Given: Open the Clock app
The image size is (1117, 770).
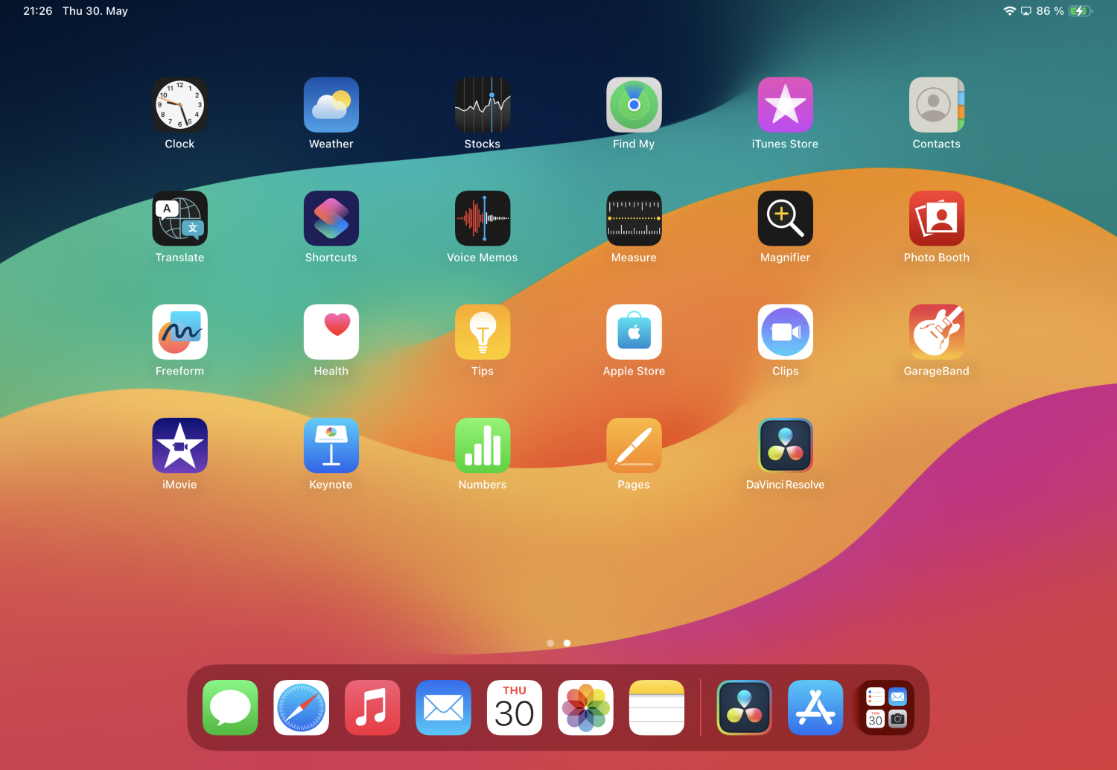Looking at the screenshot, I should tap(179, 105).
